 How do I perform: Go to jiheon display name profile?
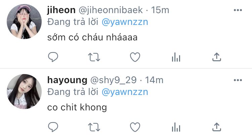click(61, 10)
